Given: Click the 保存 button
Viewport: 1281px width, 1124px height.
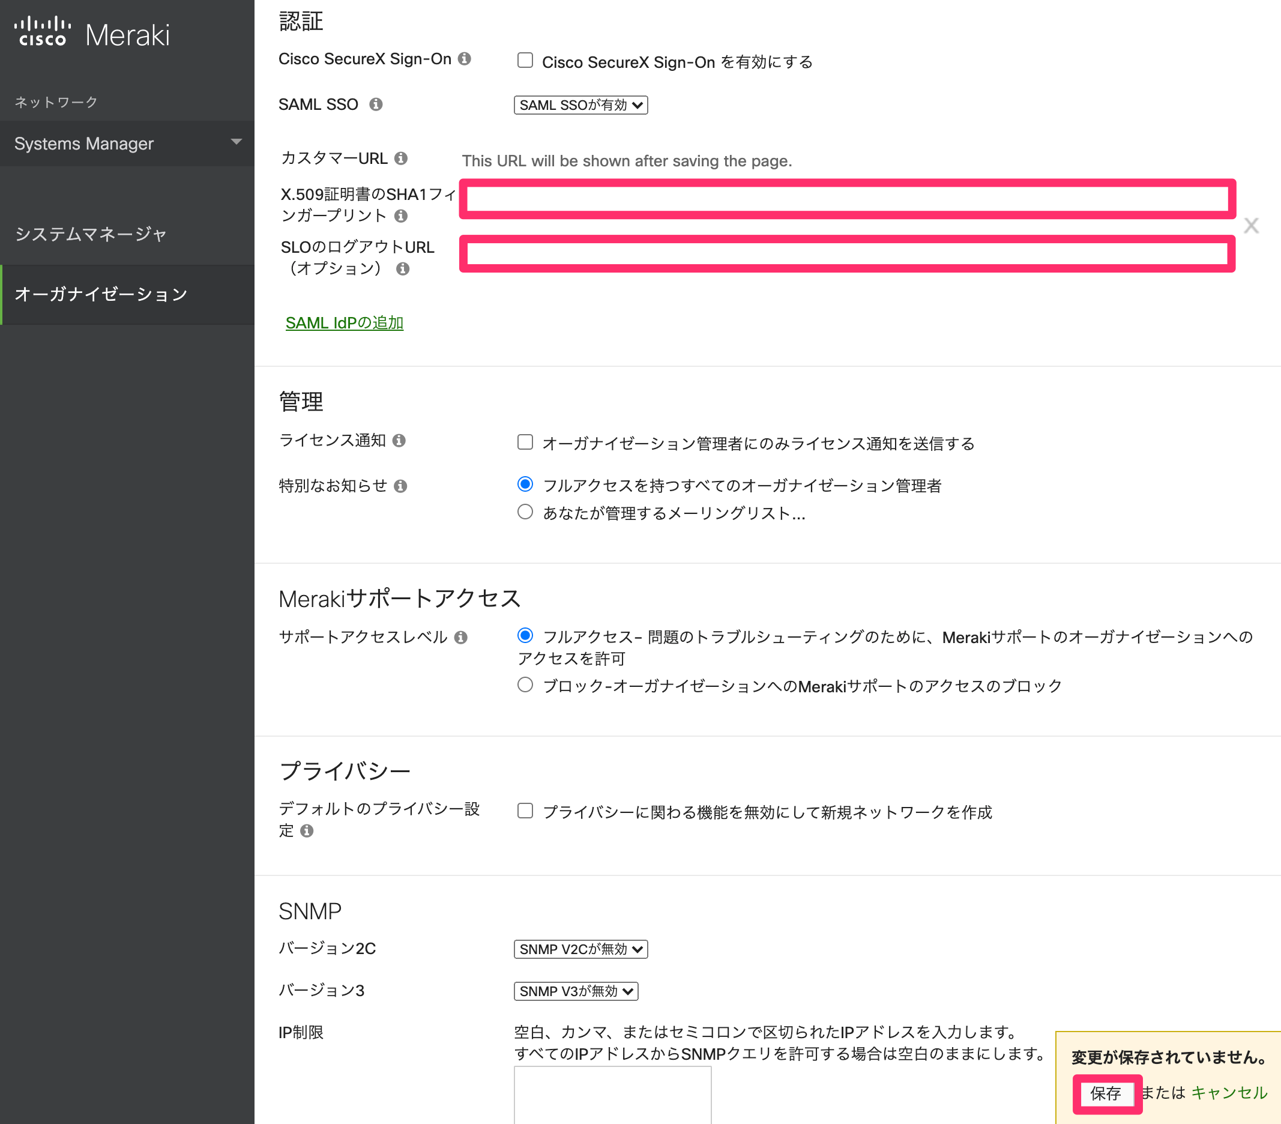Looking at the screenshot, I should pyautogui.click(x=1107, y=1094).
